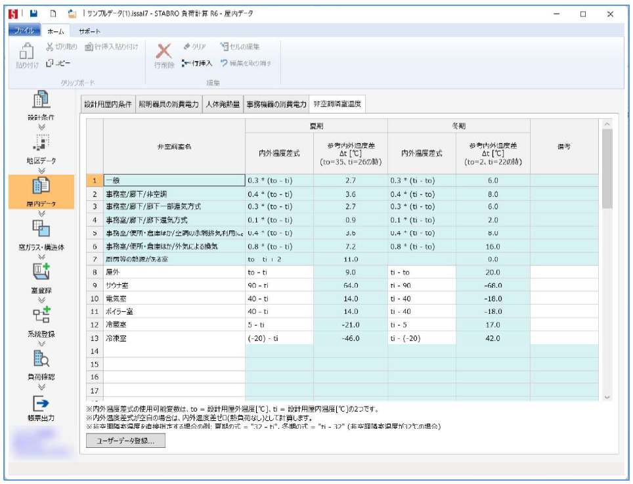Switch to 設計用屋内条件 tab

coord(108,104)
